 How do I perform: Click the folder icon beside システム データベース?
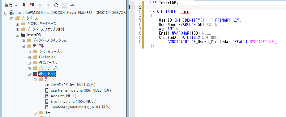23,24
